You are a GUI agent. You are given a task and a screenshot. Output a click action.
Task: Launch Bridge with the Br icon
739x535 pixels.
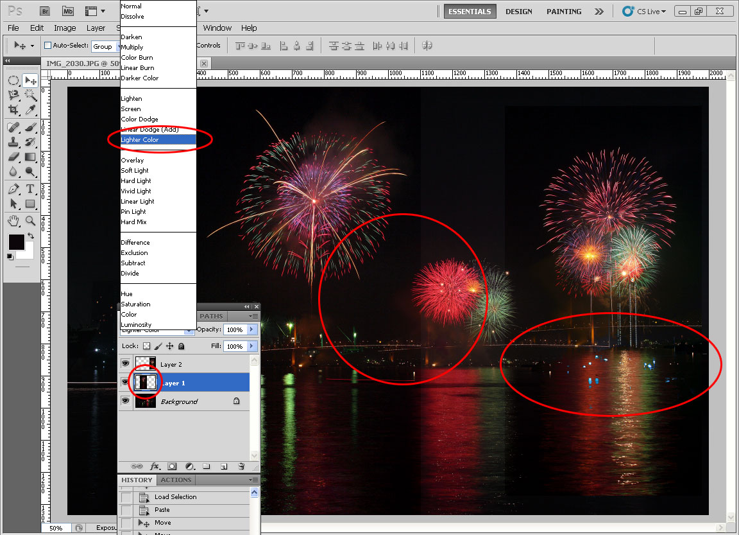click(44, 11)
